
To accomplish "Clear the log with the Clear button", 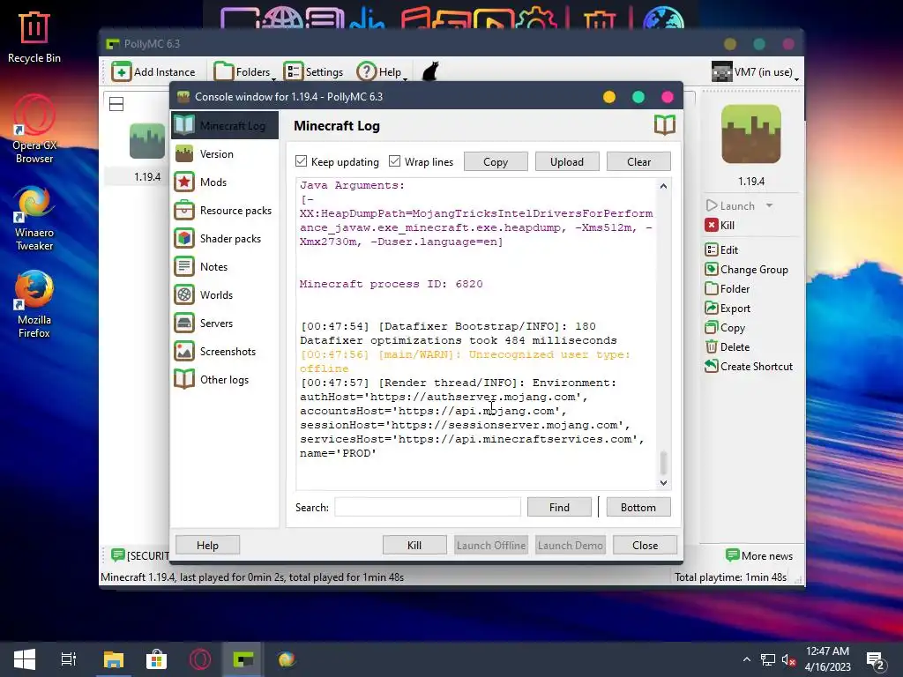I will 638,162.
